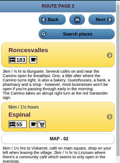120x163 pixels.
Task: Click the up-arrow button between Back and Next
Action: [x=77, y=20]
